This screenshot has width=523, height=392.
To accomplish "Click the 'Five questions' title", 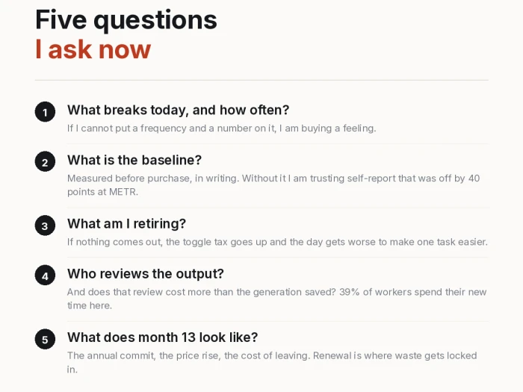I will 126,20.
